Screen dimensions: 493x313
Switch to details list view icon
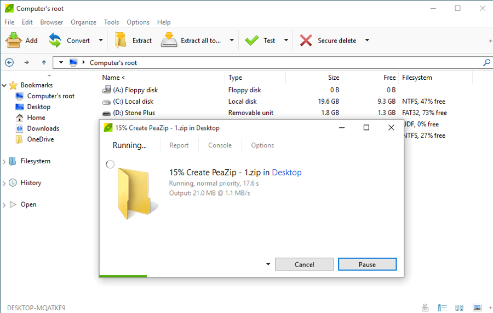coord(443,308)
